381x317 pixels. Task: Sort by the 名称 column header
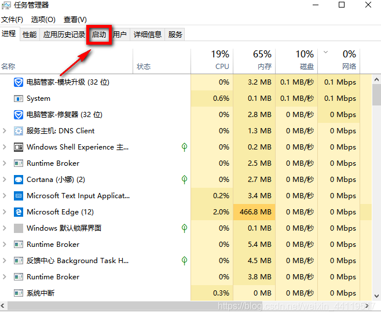click(67, 61)
